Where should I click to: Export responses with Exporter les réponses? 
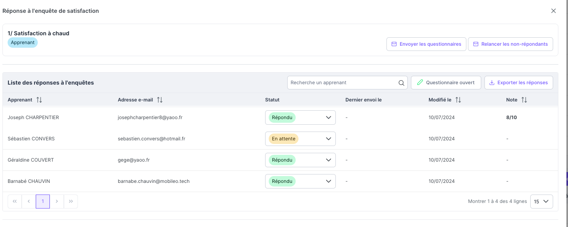519,83
